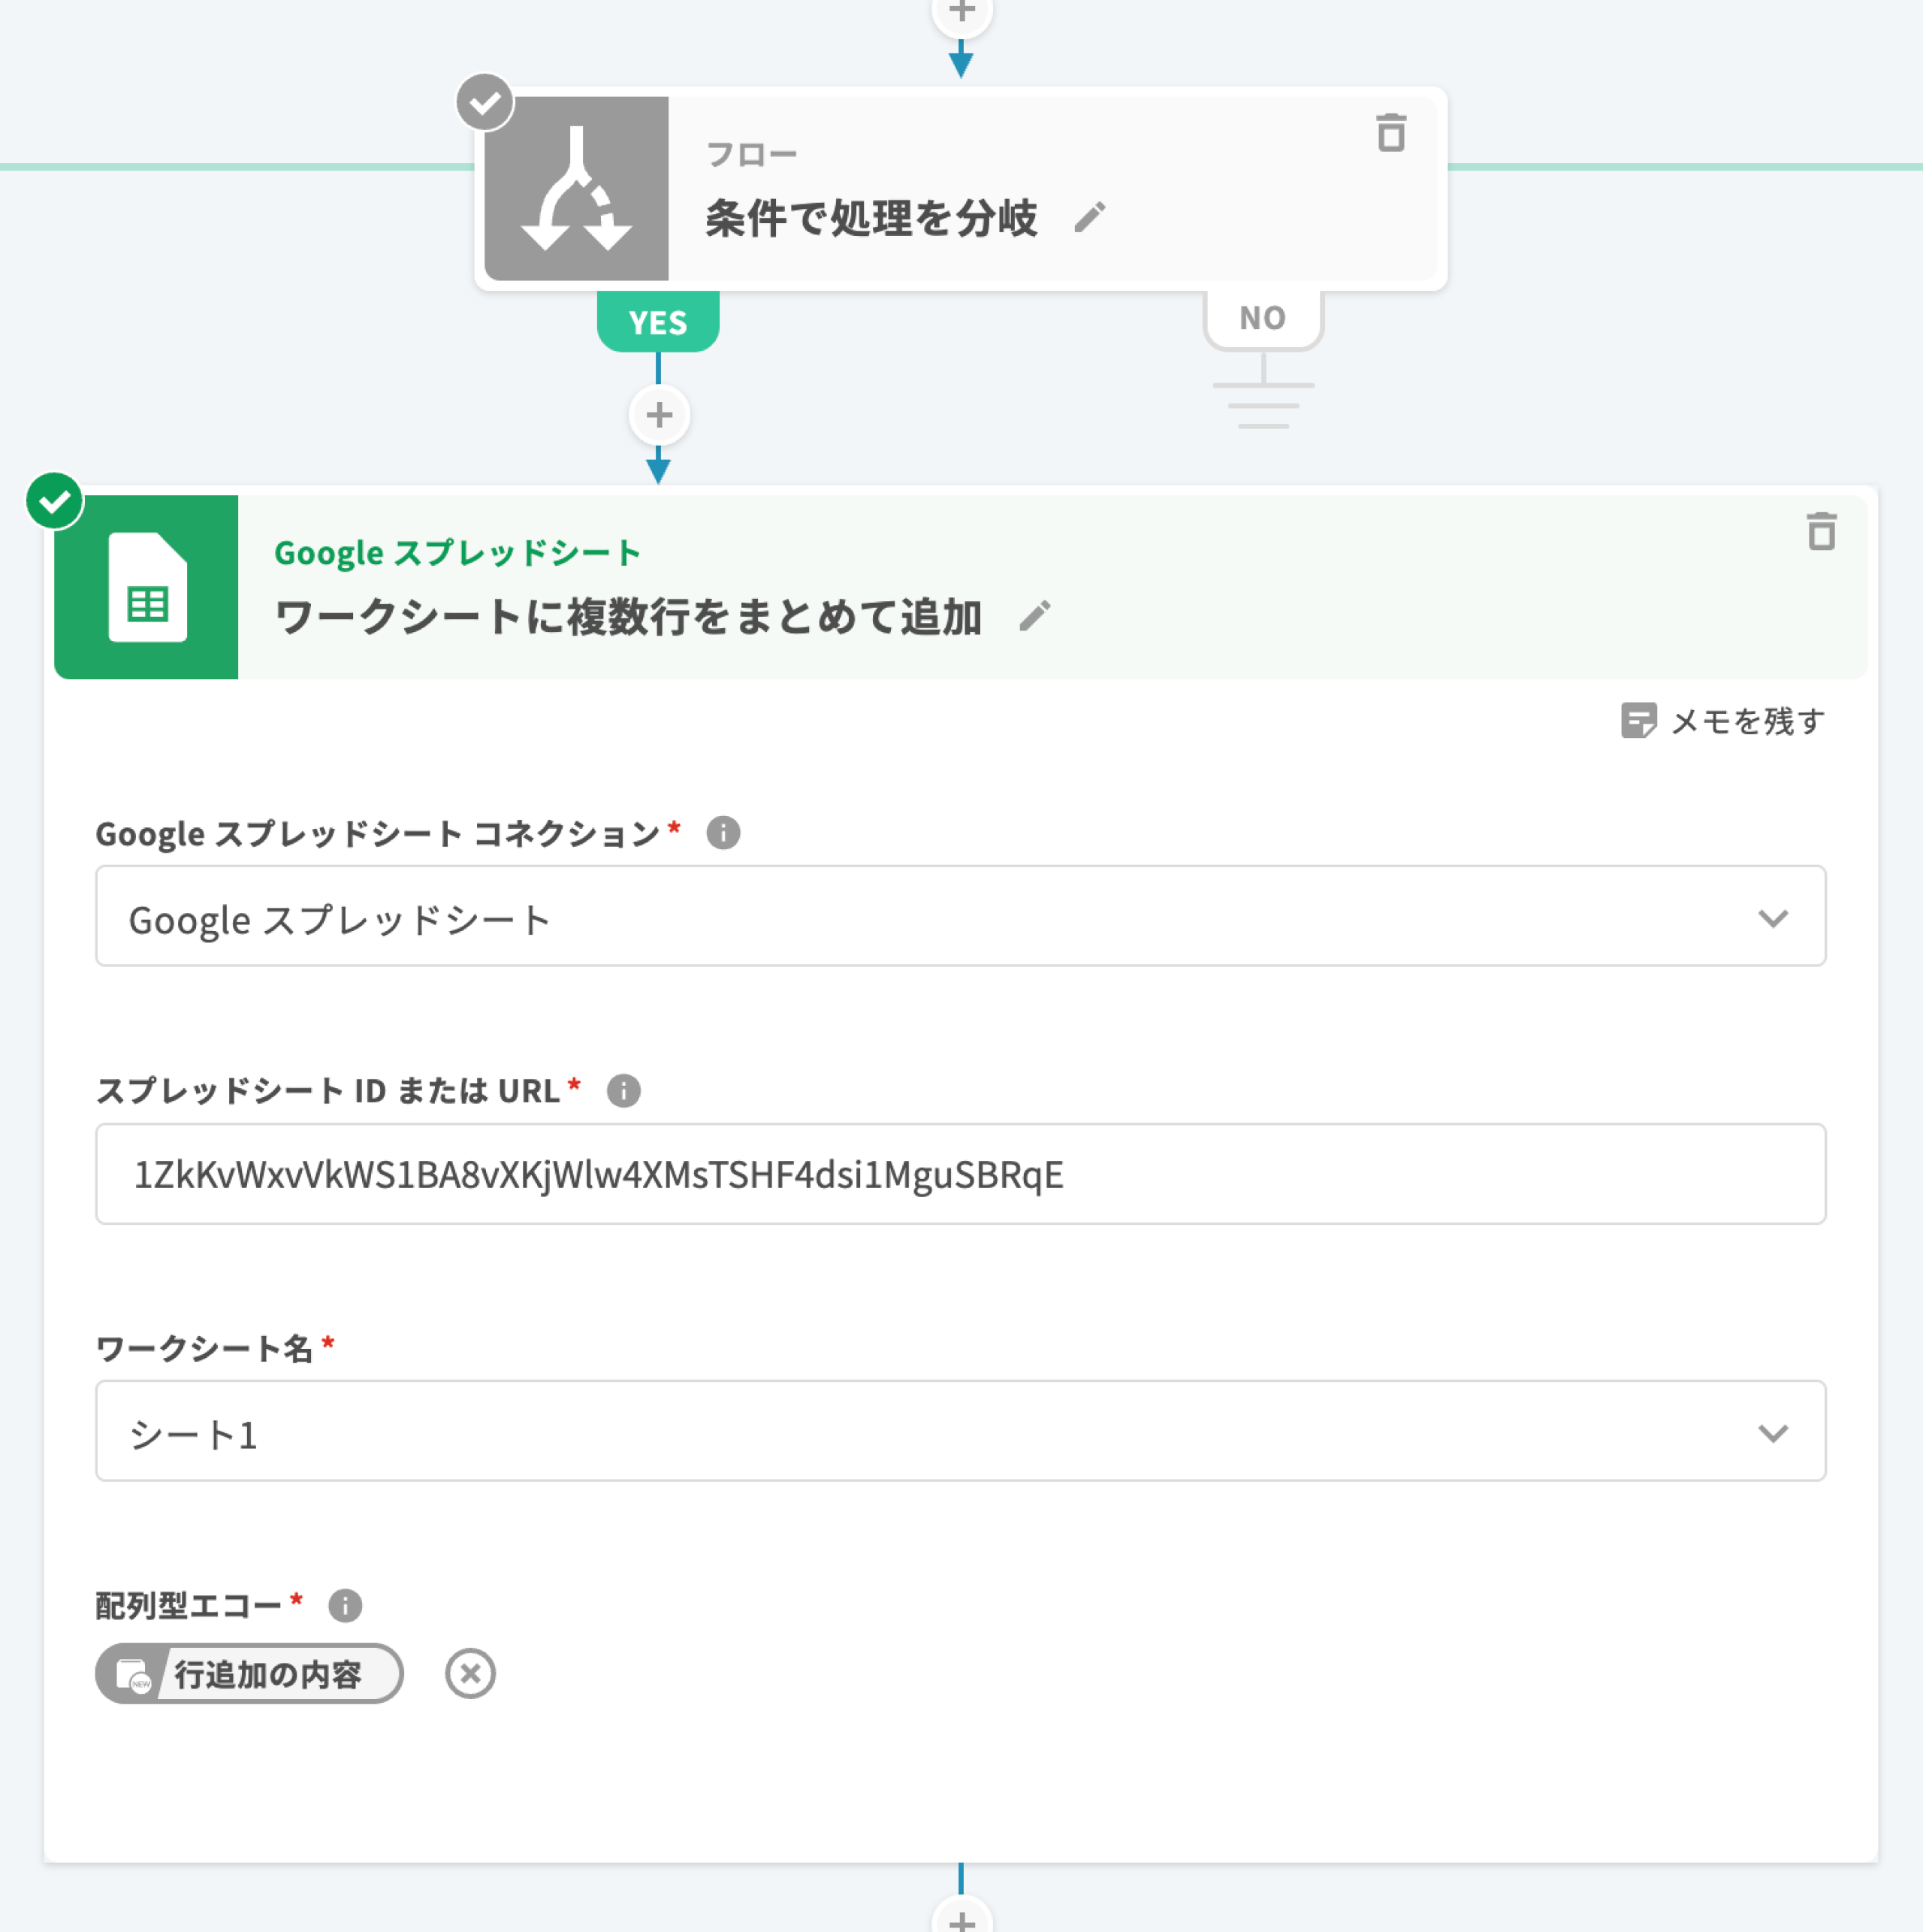
Task: Click the green Google Sheets icon
Action: tap(147, 587)
